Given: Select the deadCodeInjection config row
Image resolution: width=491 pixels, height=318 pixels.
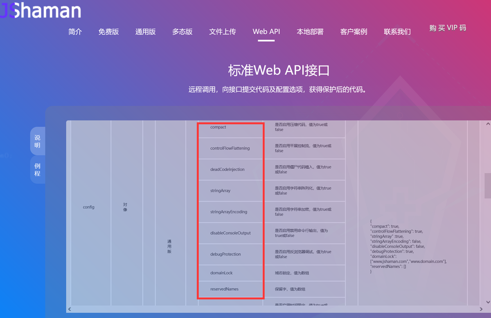Looking at the screenshot, I should click(230, 169).
